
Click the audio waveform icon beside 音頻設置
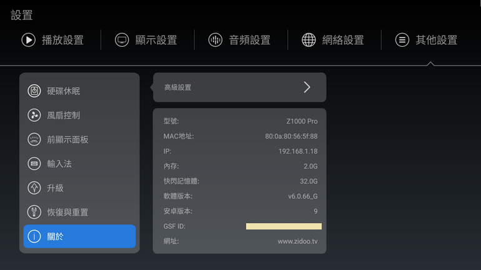point(216,40)
